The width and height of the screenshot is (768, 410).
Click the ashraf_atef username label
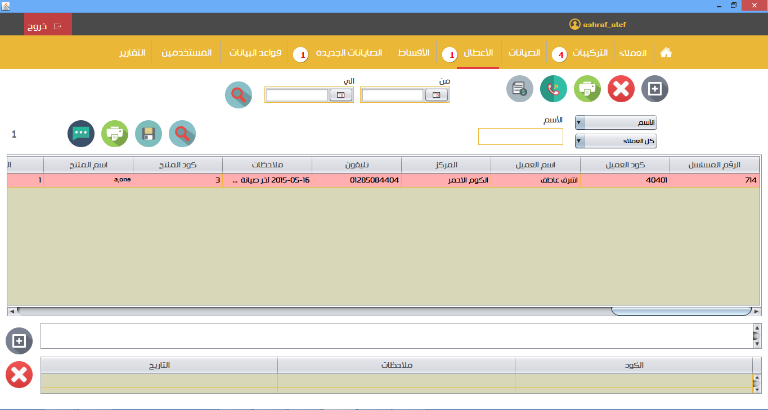click(605, 25)
